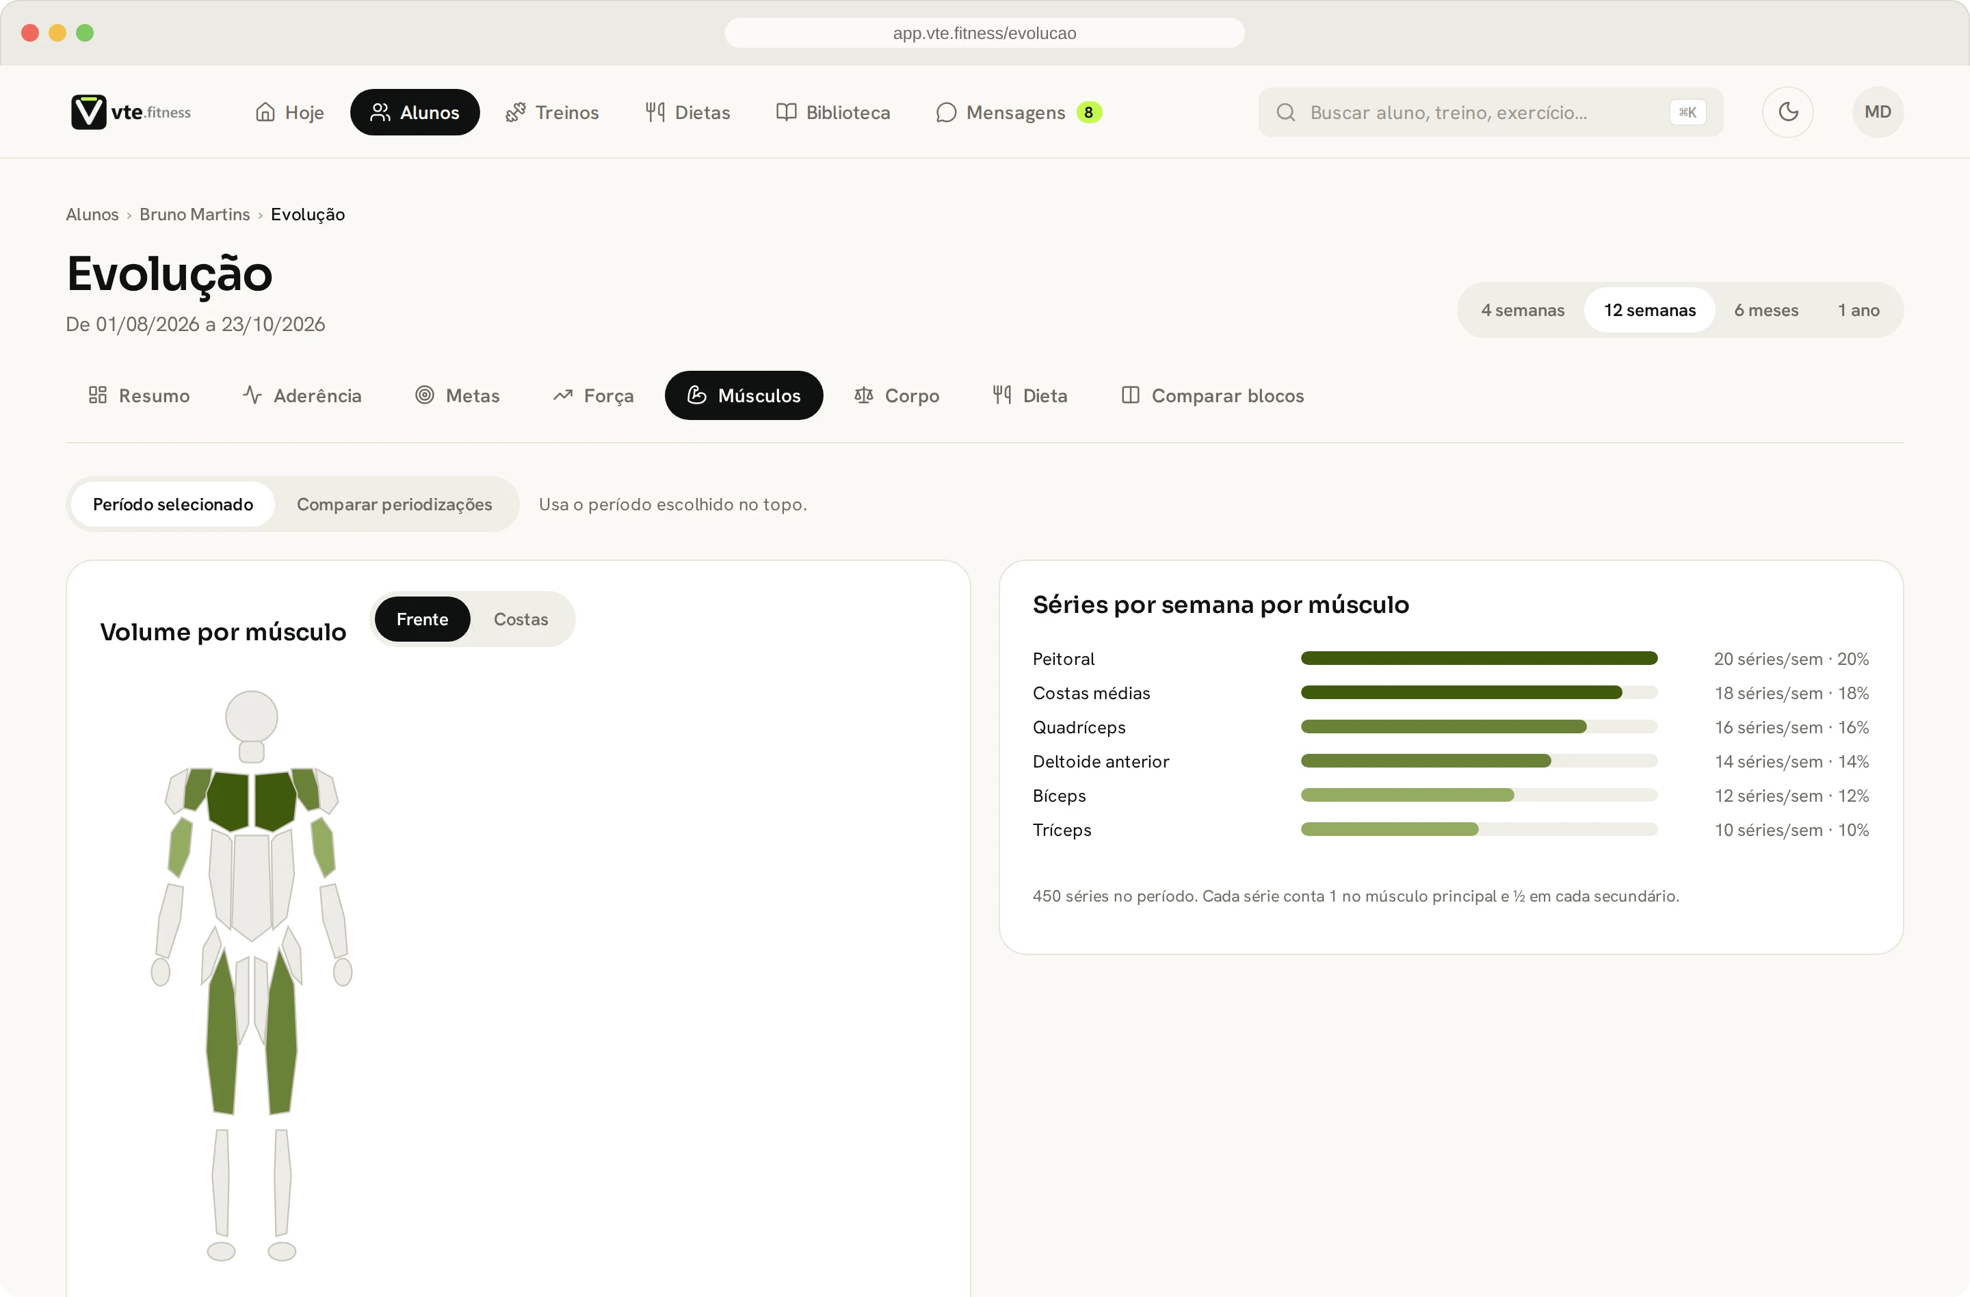Click the Peitoral series progress bar
The width and height of the screenshot is (1970, 1297).
click(x=1478, y=658)
